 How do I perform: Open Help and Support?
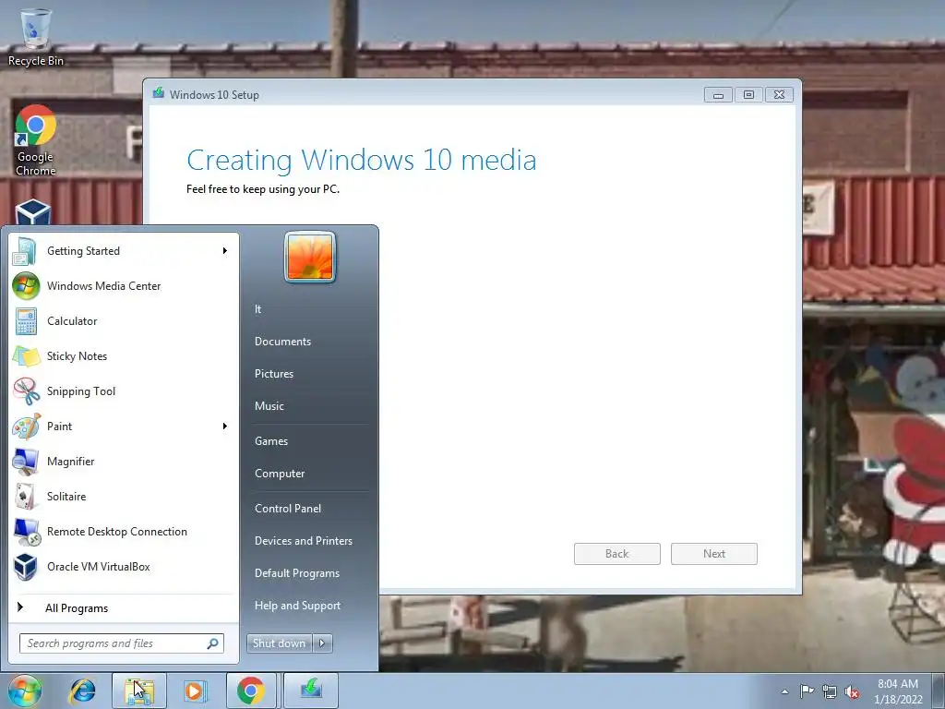pos(297,606)
